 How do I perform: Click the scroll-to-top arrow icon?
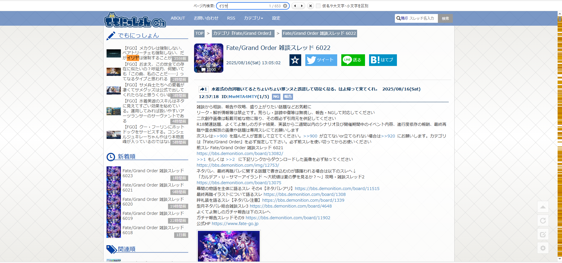pos(543,207)
